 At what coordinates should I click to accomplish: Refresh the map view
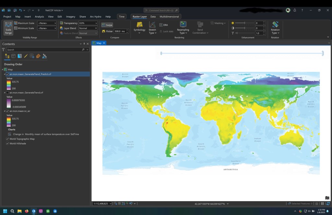click(x=328, y=204)
